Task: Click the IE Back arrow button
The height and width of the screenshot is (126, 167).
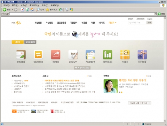Action: tap(5, 10)
